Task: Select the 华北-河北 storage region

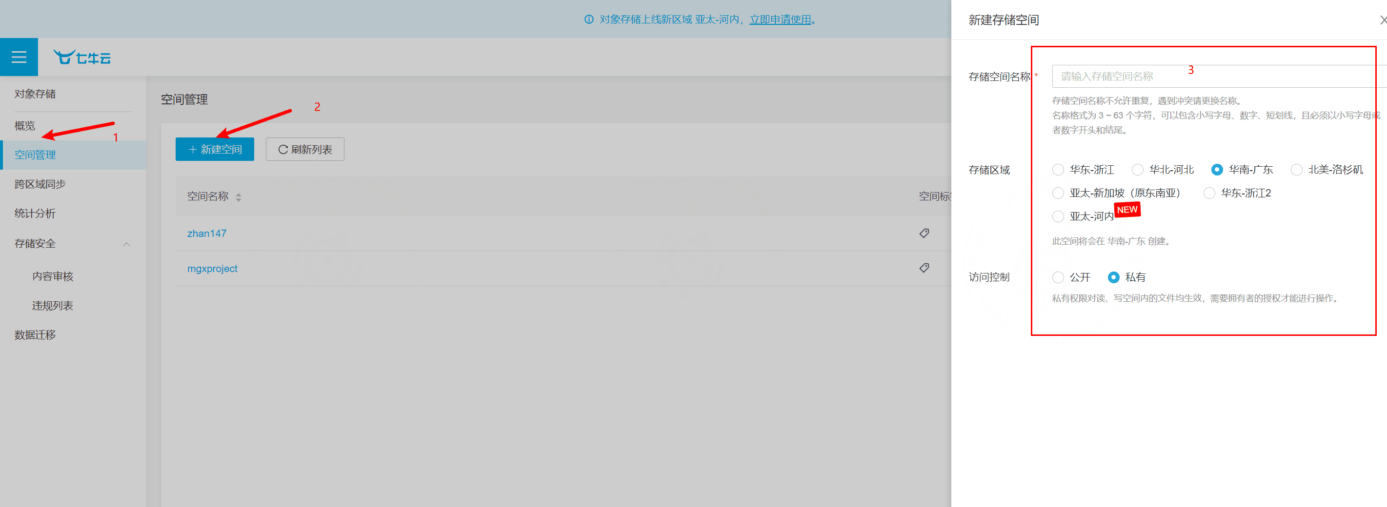Action: pyautogui.click(x=1138, y=170)
